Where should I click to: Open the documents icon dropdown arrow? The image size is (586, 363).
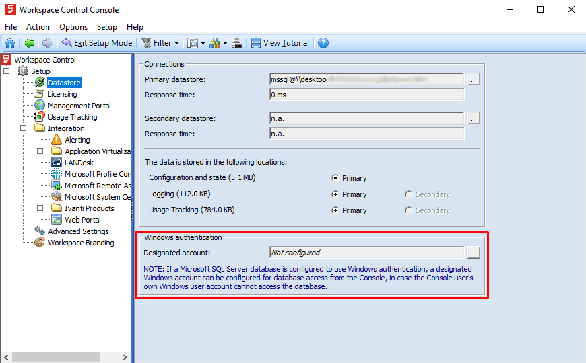click(203, 43)
